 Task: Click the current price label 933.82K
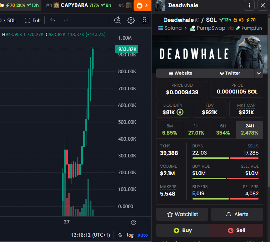(126, 49)
